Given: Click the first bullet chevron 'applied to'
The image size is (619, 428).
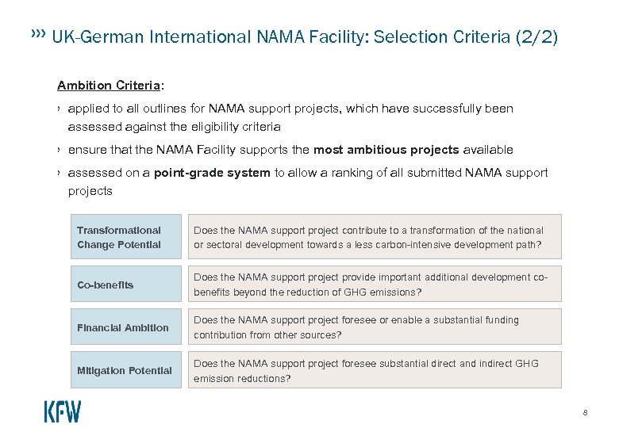Looking at the screenshot, I should point(60,108).
